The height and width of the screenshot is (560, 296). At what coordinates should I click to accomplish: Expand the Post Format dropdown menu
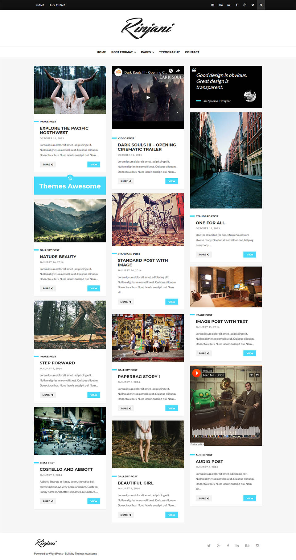[124, 52]
